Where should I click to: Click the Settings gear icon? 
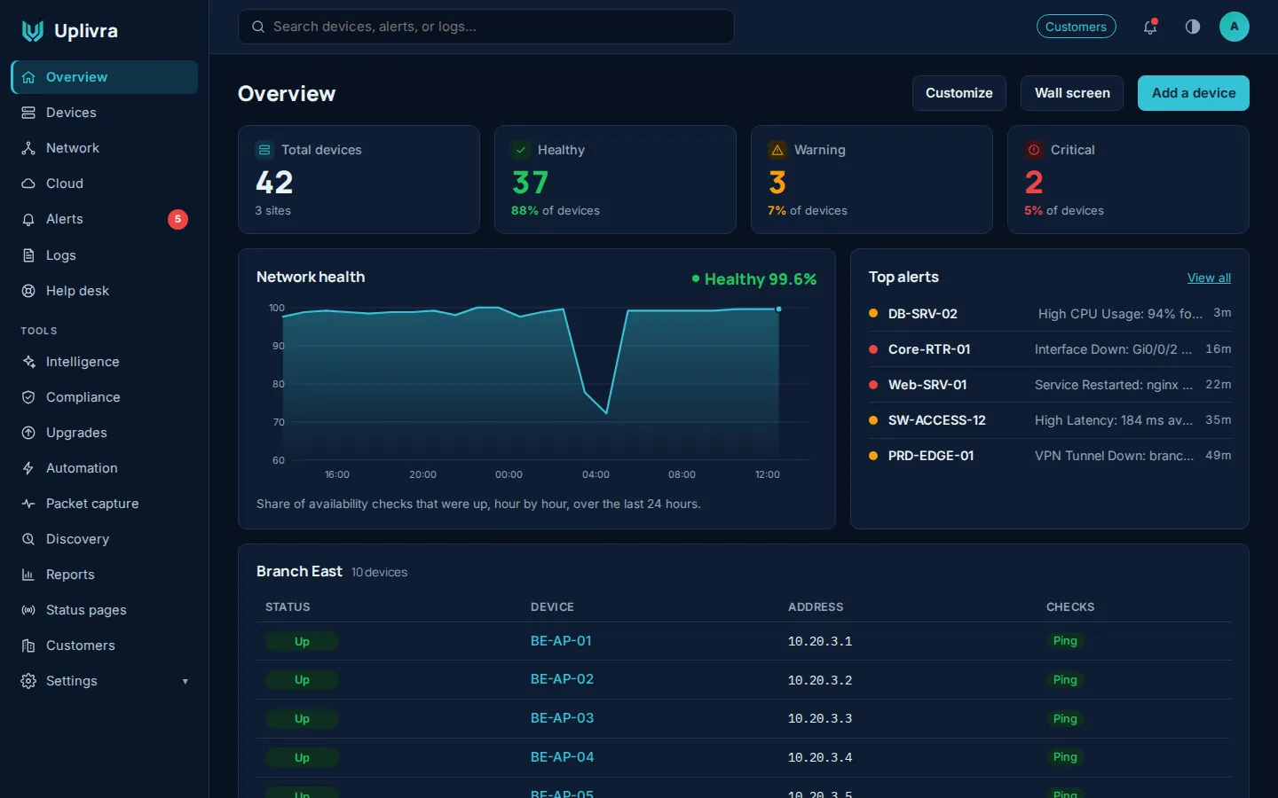(28, 681)
